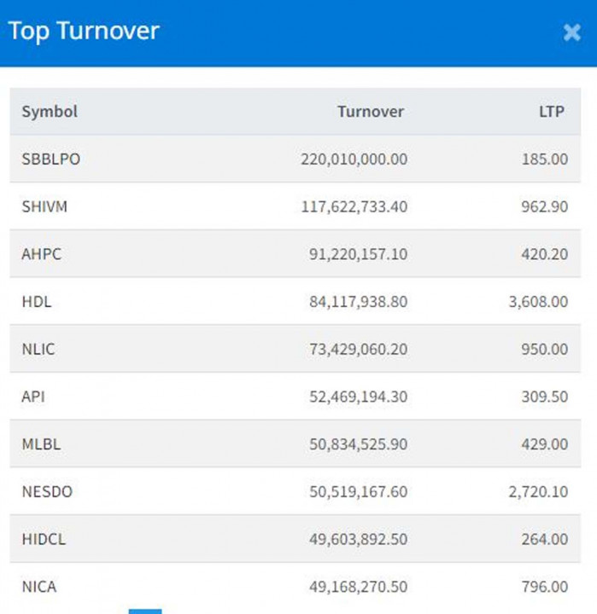
Task: Click the HDL symbol
Action: tap(37, 302)
